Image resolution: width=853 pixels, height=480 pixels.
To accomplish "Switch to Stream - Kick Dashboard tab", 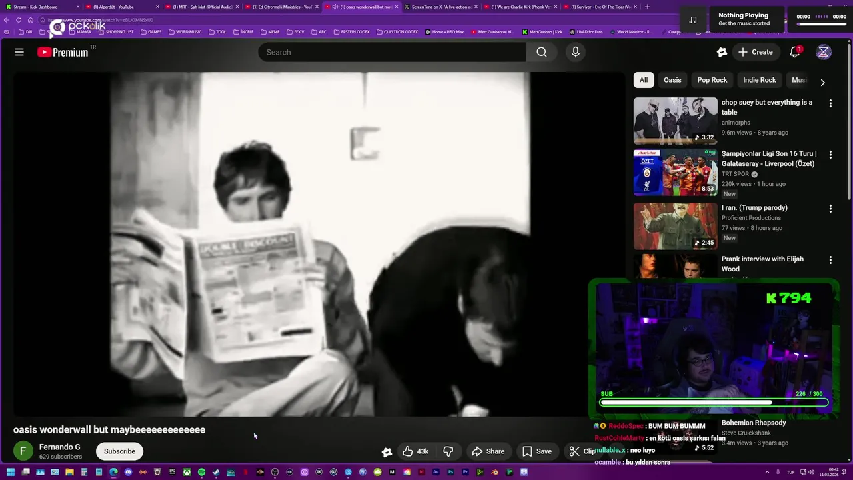I will click(41, 7).
